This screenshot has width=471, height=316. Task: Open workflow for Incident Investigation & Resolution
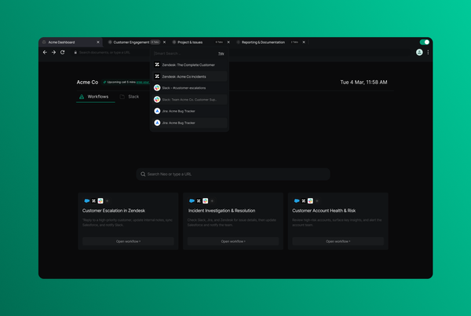[233, 241]
